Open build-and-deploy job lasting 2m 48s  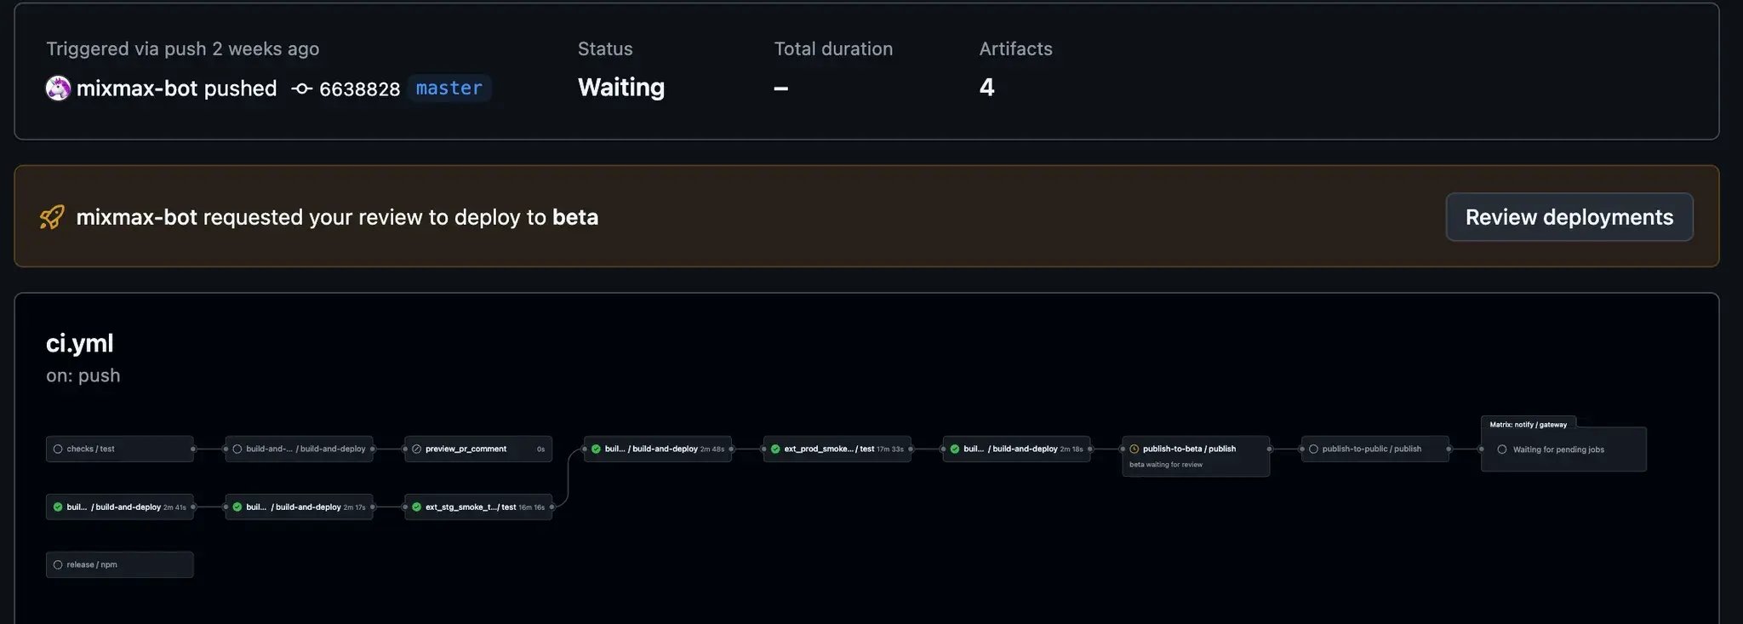[658, 449]
